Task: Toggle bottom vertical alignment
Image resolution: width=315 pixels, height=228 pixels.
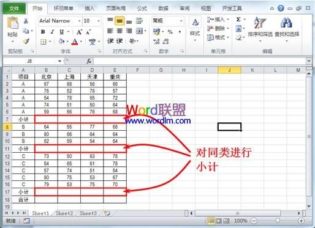Action: [x=129, y=21]
